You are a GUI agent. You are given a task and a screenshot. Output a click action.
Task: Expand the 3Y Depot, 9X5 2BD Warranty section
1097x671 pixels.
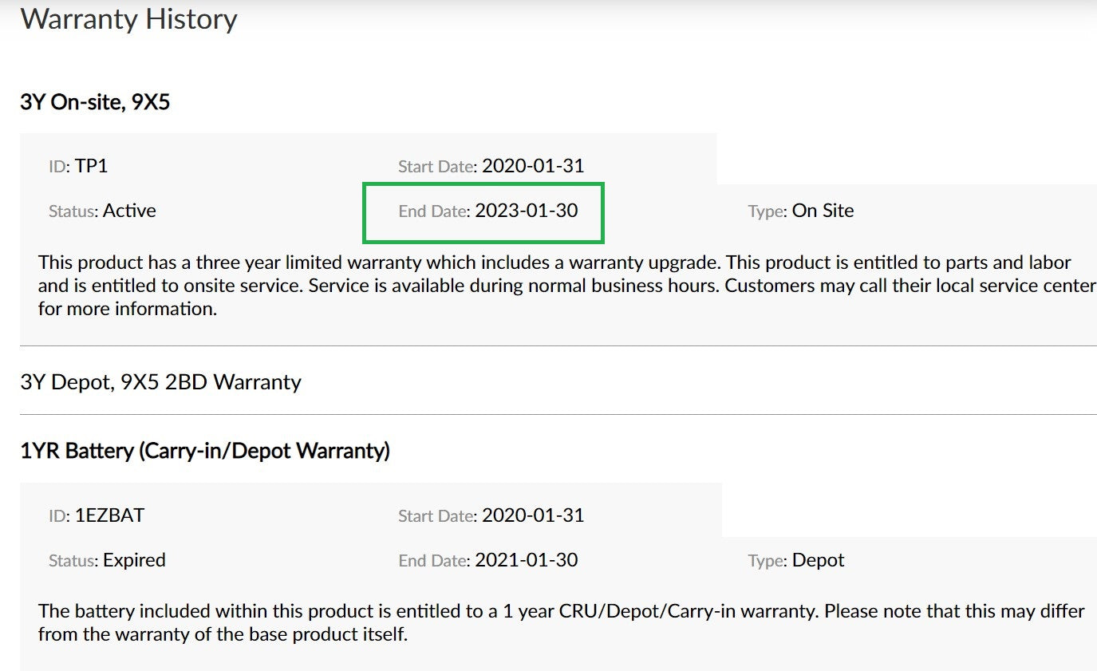(160, 382)
